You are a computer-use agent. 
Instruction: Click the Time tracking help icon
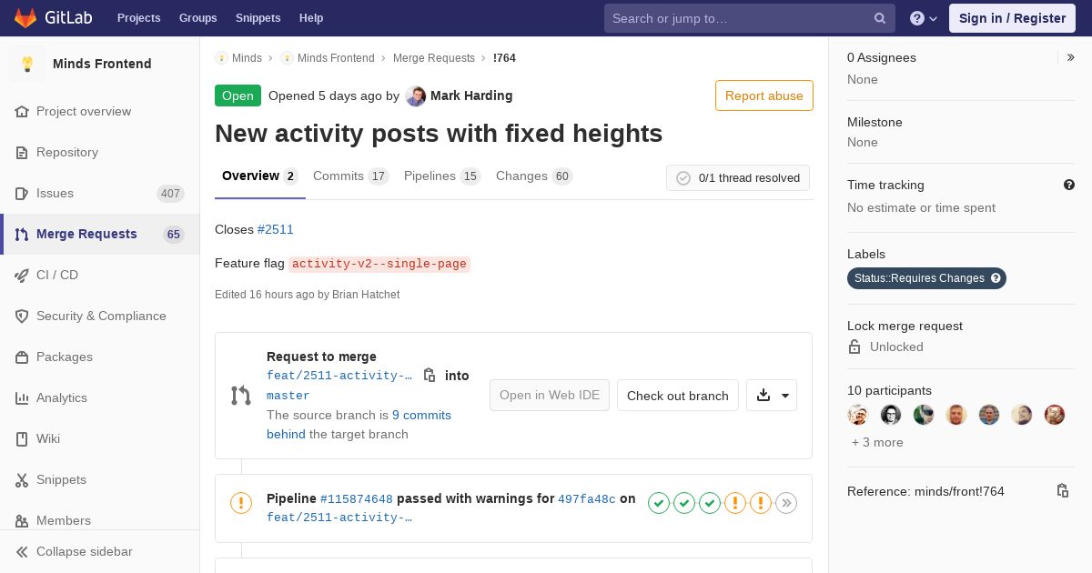tap(1069, 185)
